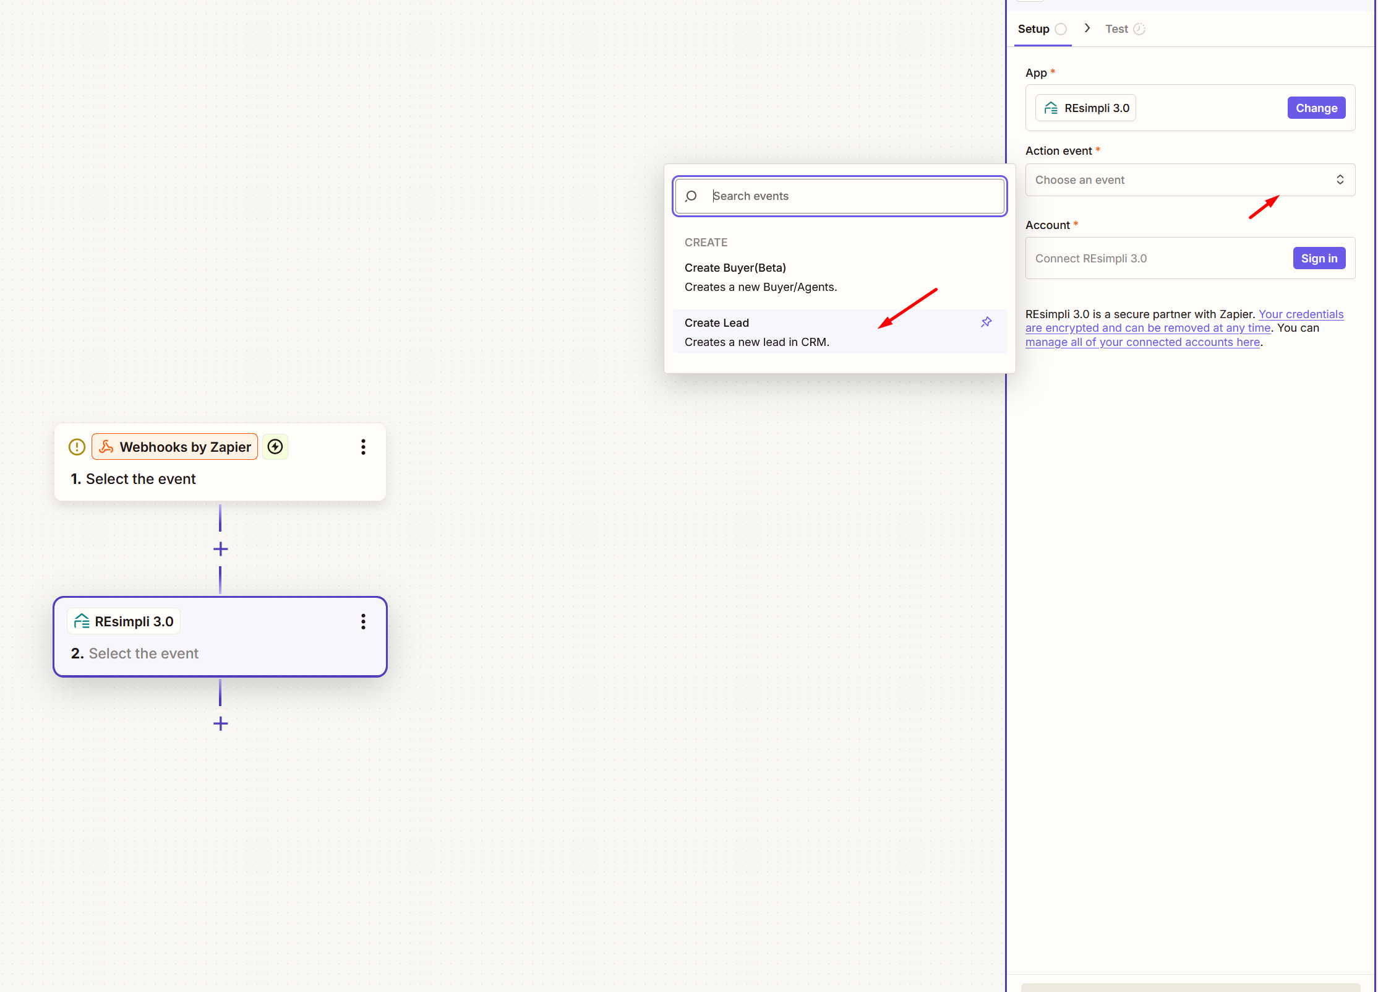Click the warning icon on Webhooks step

77,447
